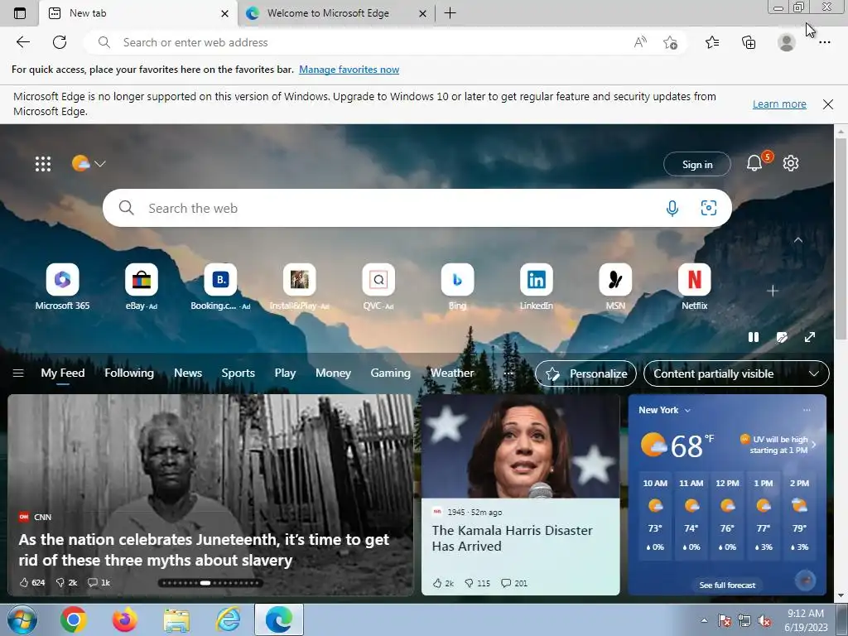Open the Kamala Harris article thumbnail
The width and height of the screenshot is (848, 636).
click(x=520, y=446)
